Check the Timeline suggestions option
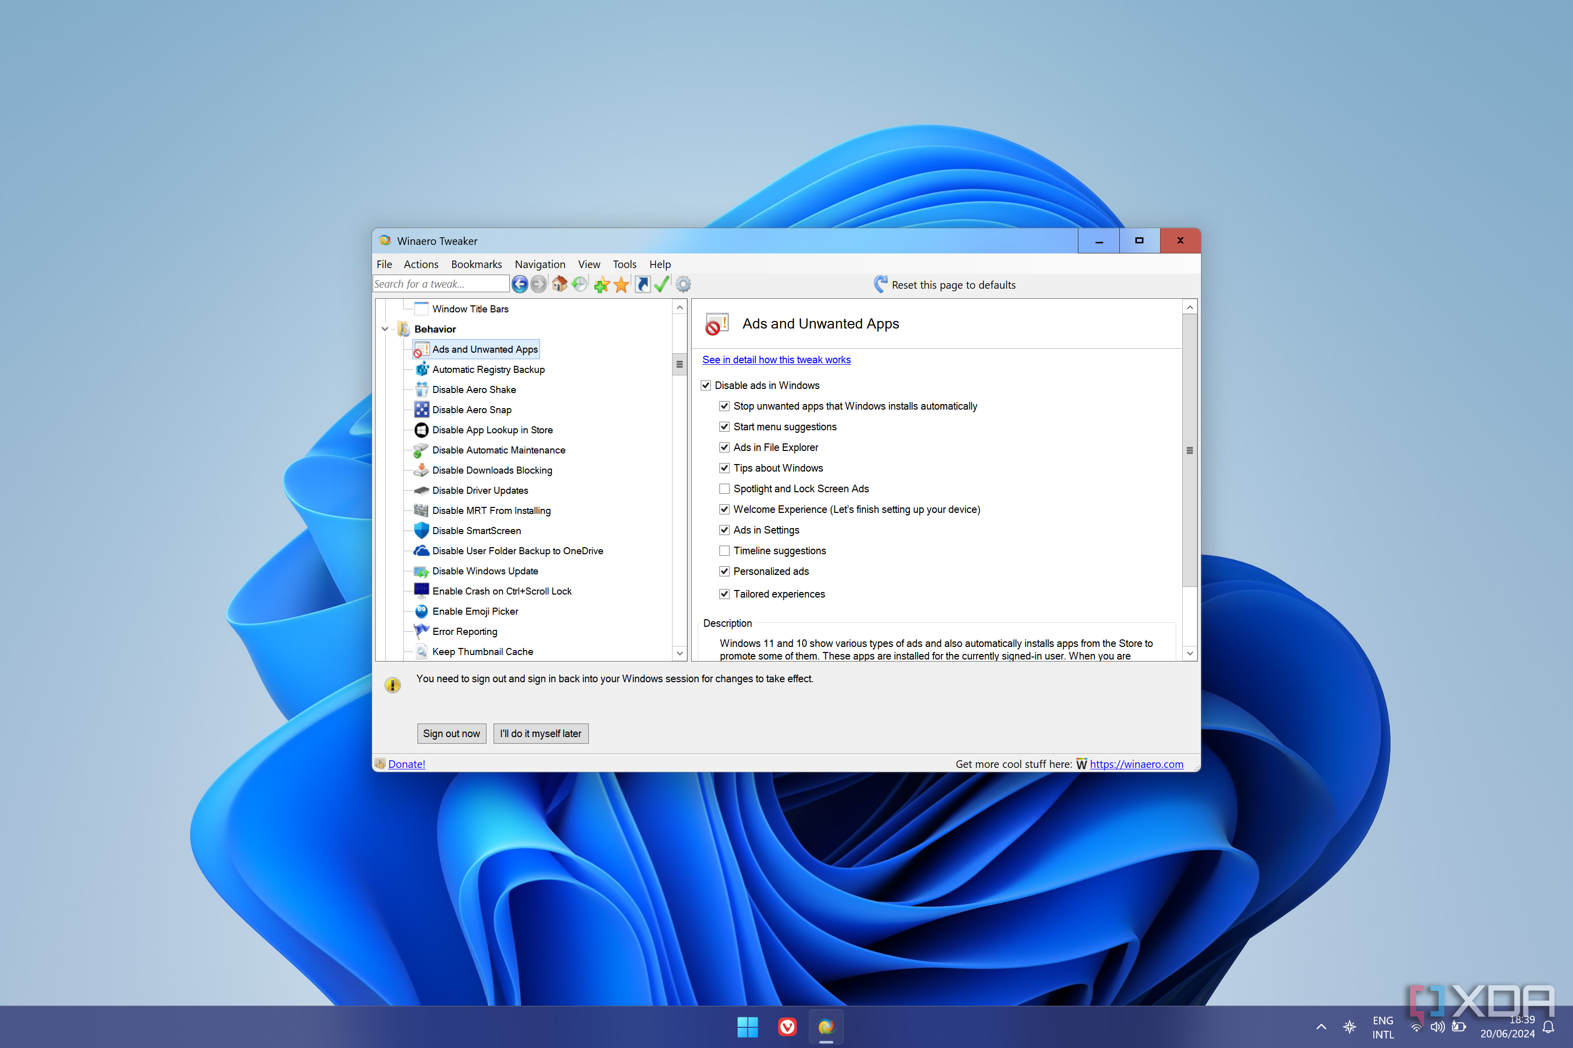This screenshot has height=1048, width=1573. [724, 551]
